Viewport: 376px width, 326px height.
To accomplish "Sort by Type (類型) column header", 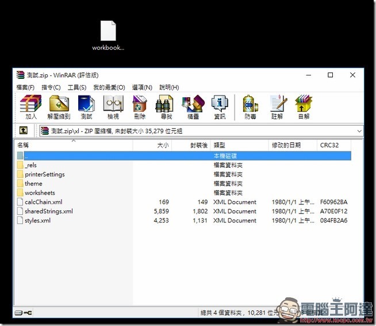I will tap(239, 145).
